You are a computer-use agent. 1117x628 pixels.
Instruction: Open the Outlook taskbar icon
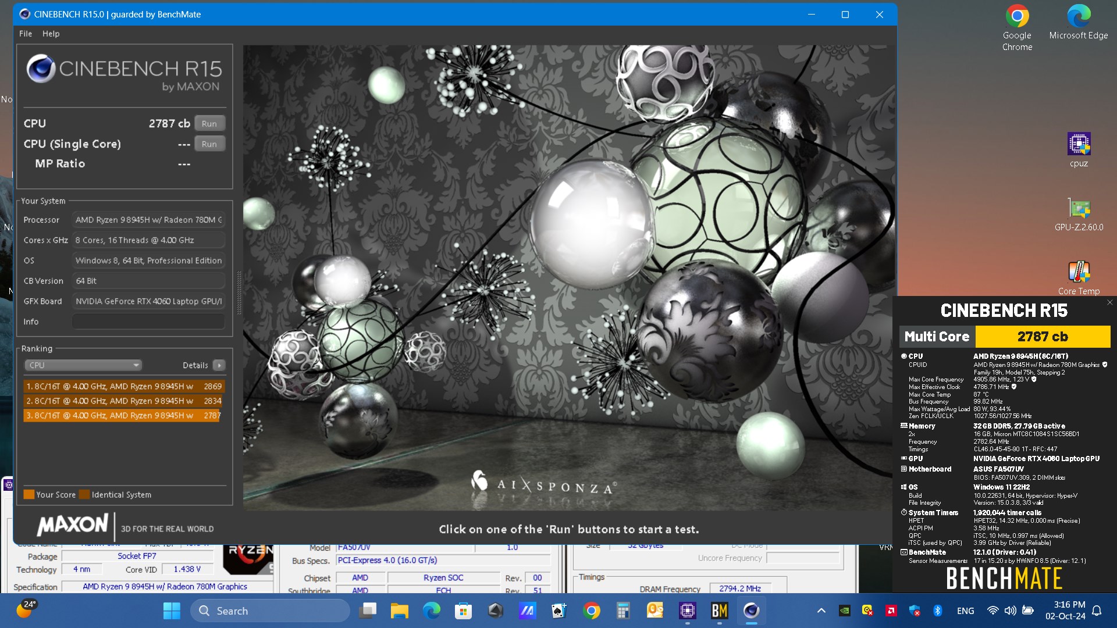(655, 611)
